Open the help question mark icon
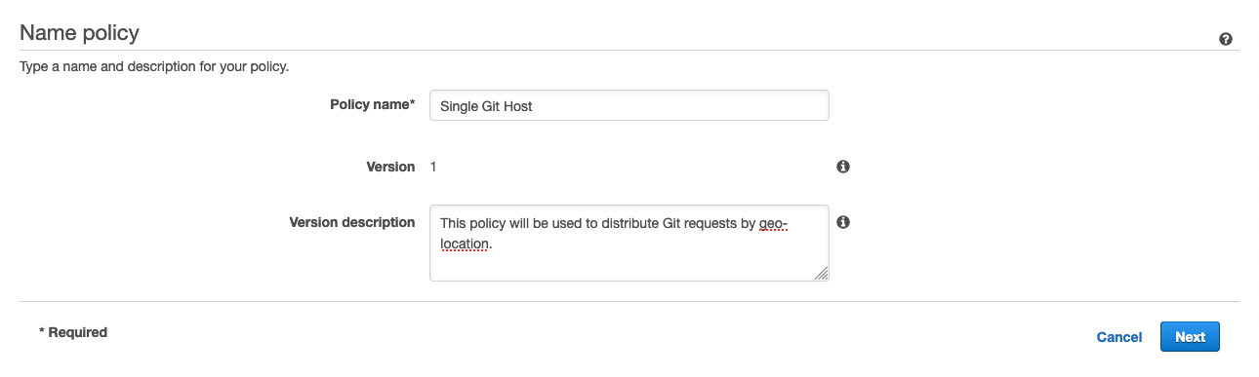The height and width of the screenshot is (377, 1259). pos(1226,39)
